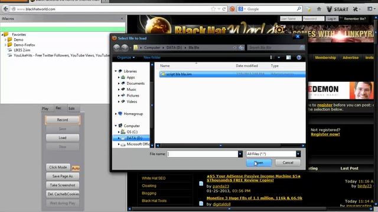This screenshot has width=378, height=212.
Task: Collapse the Computer tree node
Action: [116, 125]
